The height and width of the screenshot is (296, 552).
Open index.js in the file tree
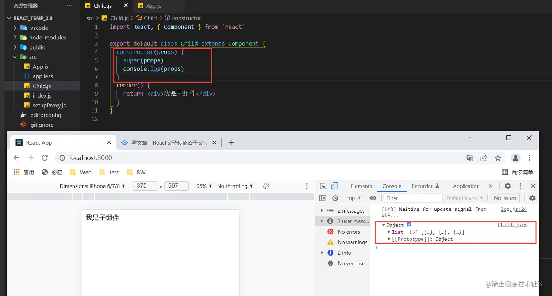click(42, 95)
